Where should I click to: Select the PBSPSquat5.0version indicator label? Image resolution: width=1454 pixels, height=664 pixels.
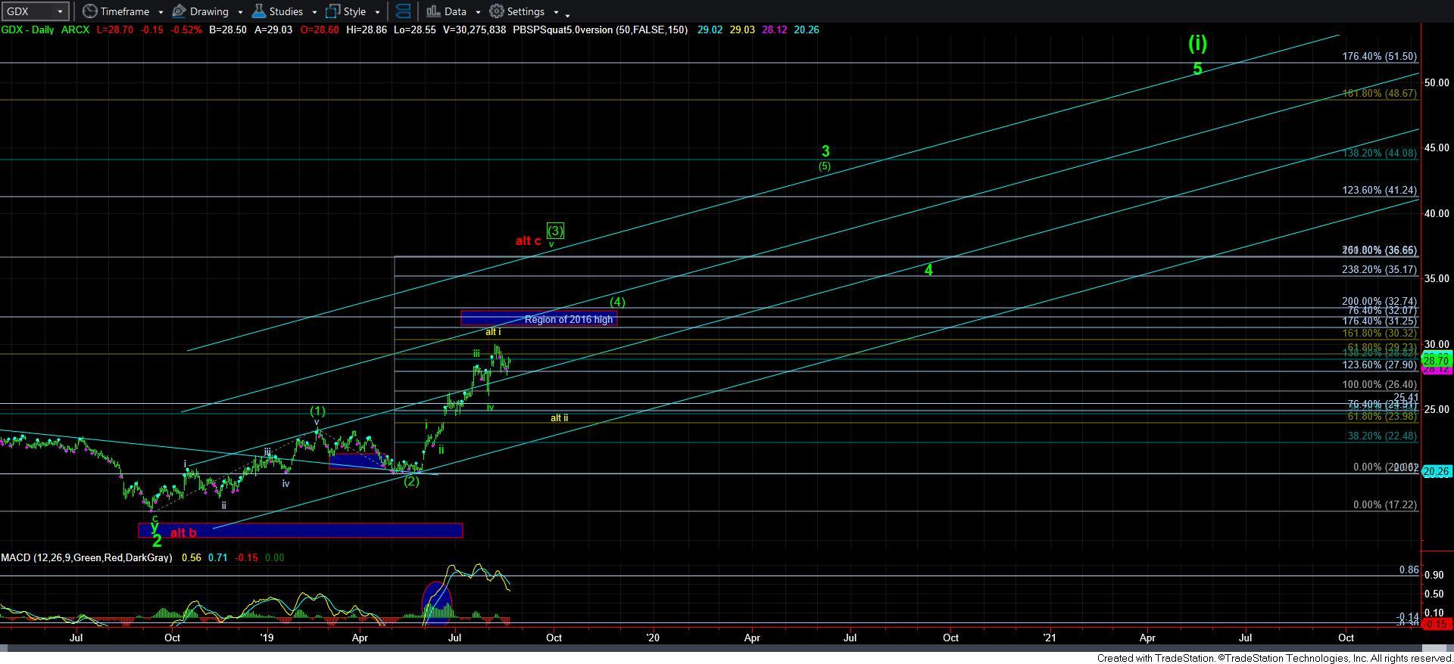(601, 29)
